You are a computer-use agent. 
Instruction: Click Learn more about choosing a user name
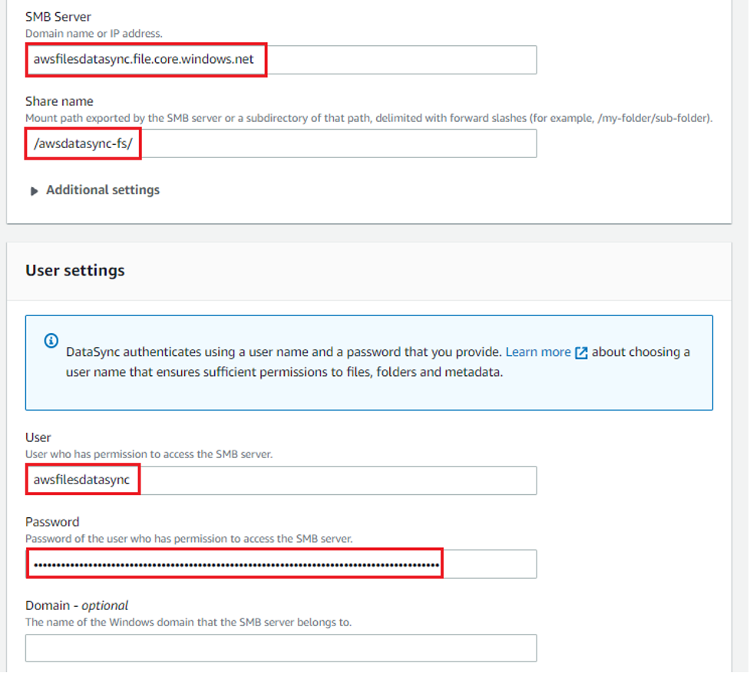click(538, 352)
